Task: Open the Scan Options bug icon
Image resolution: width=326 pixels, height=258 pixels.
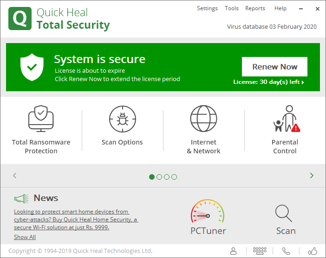Action: tap(122, 119)
